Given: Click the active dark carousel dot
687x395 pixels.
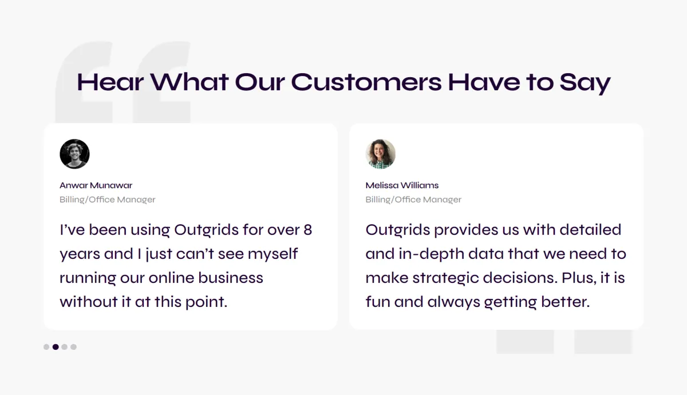Looking at the screenshot, I should click(x=56, y=347).
